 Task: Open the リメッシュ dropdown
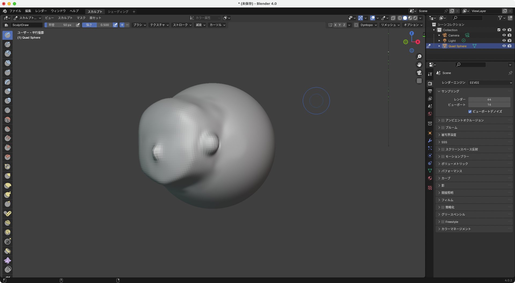click(x=390, y=25)
